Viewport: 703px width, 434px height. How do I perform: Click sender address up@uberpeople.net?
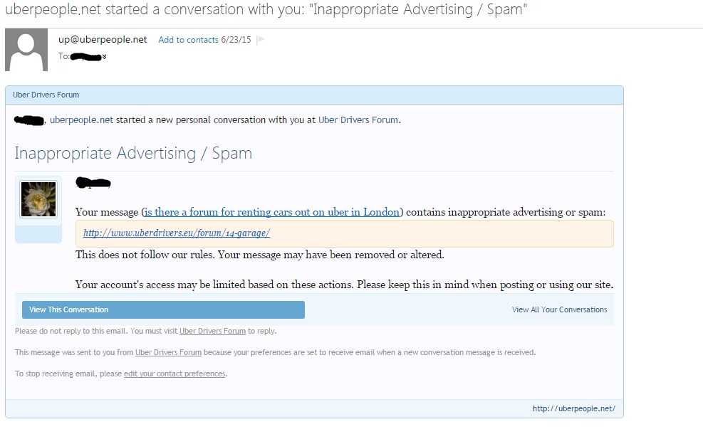(103, 40)
